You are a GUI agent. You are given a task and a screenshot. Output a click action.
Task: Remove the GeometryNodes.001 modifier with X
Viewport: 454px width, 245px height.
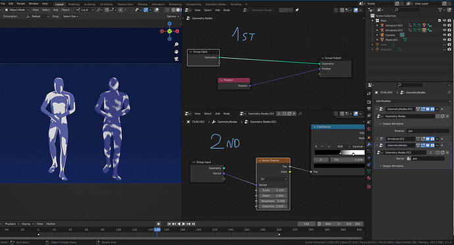click(x=442, y=109)
